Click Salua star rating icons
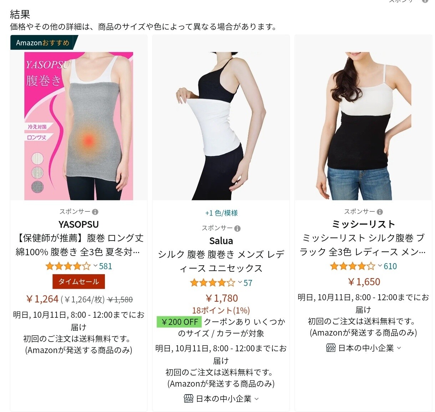 coord(212,283)
